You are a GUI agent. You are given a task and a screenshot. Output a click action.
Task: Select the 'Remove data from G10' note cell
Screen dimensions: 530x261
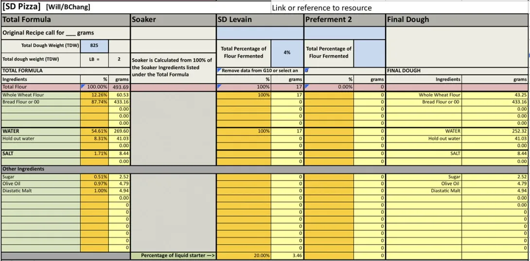pyautogui.click(x=260, y=71)
